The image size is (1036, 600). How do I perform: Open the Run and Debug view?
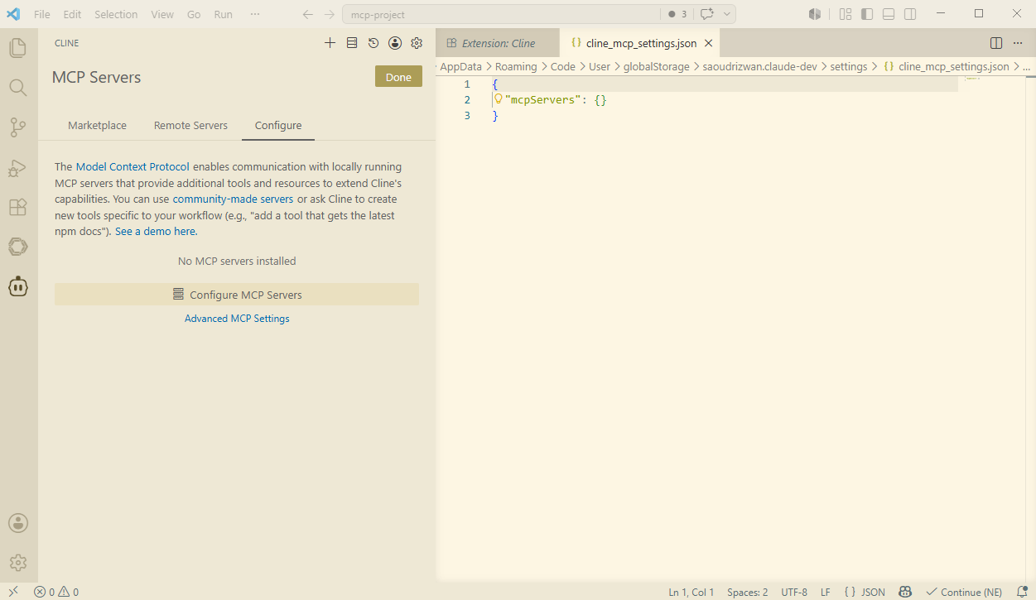(18, 167)
